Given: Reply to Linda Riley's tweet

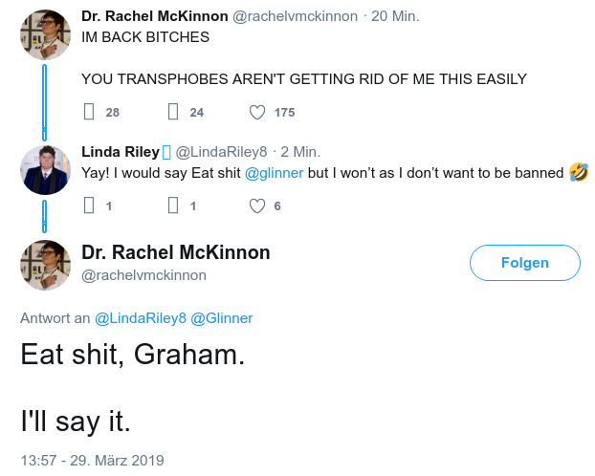Looking at the screenshot, I should click(89, 205).
